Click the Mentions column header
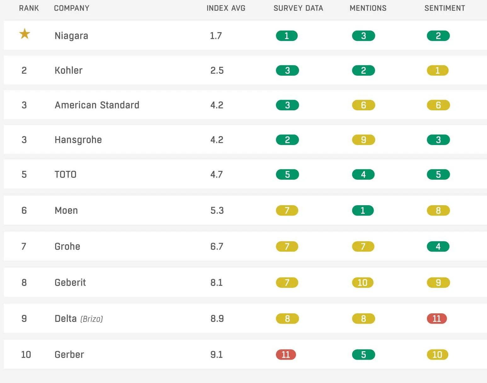 [368, 8]
